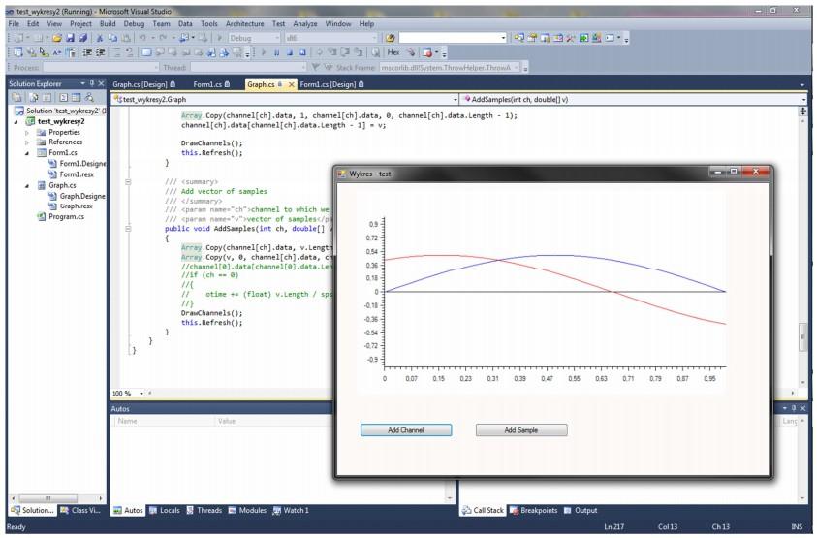Click the Save floppy disk icon
817x538 pixels.
(x=70, y=38)
